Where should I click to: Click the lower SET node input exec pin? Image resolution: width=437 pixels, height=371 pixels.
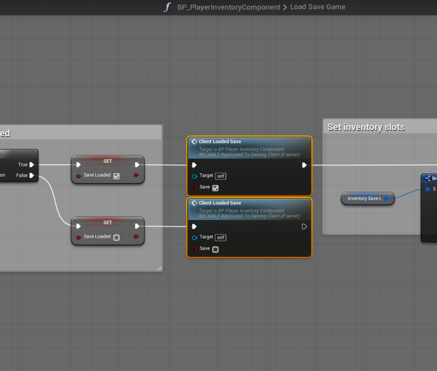[x=79, y=226]
